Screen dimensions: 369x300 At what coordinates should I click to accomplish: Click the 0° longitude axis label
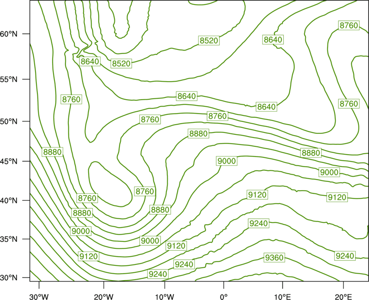[x=224, y=297]
